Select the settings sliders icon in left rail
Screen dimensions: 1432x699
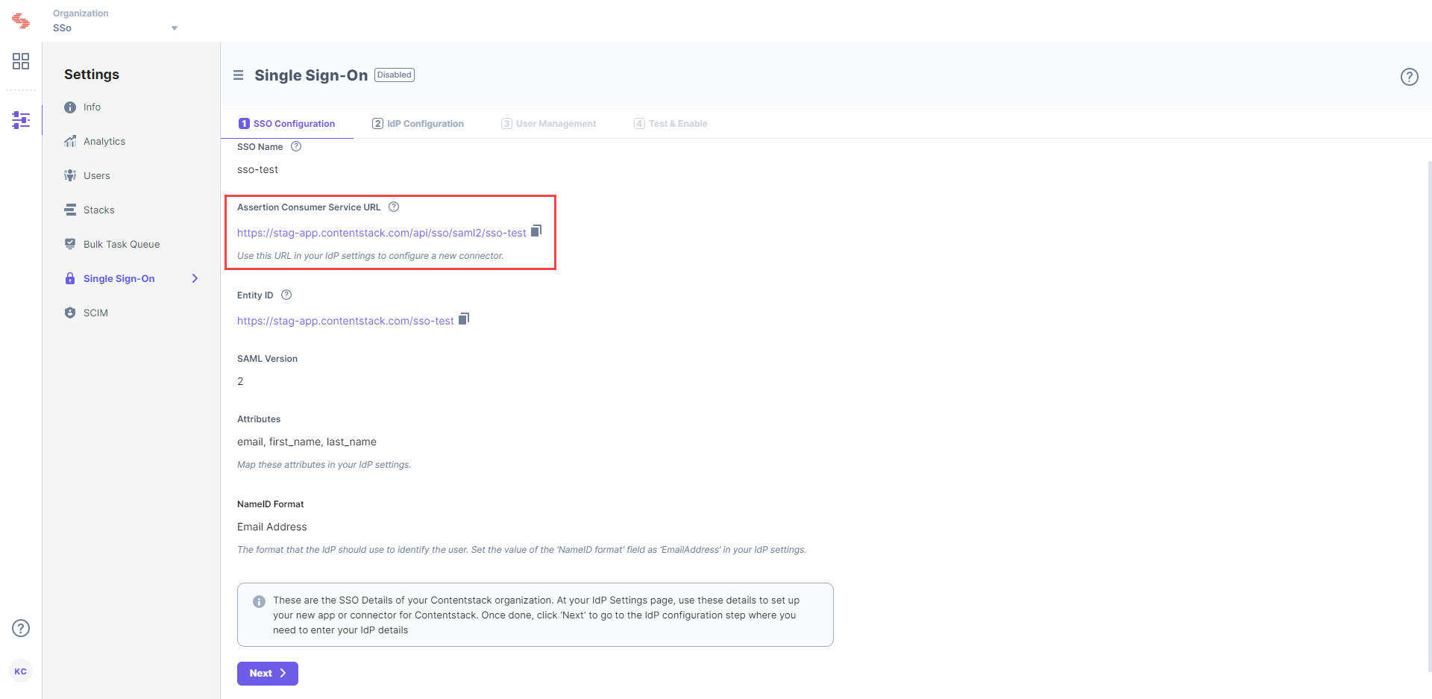[21, 119]
